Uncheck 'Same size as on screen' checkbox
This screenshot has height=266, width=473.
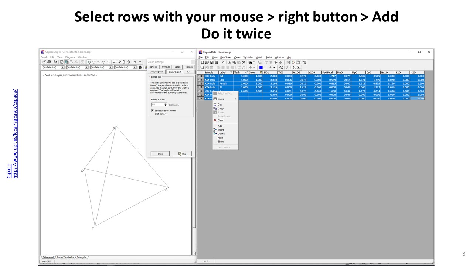pyautogui.click(x=152, y=110)
